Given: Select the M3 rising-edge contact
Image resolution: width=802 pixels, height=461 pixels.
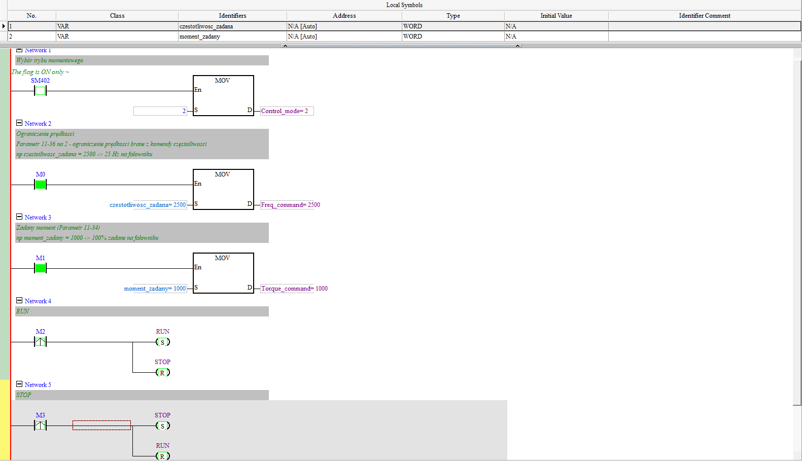Looking at the screenshot, I should (x=40, y=425).
